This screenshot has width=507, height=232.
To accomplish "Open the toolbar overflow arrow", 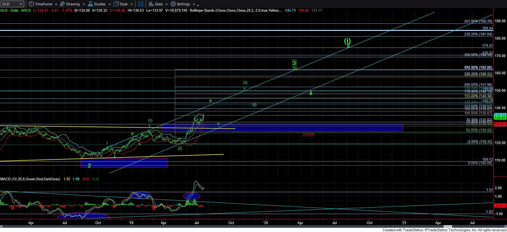I will (198, 5).
